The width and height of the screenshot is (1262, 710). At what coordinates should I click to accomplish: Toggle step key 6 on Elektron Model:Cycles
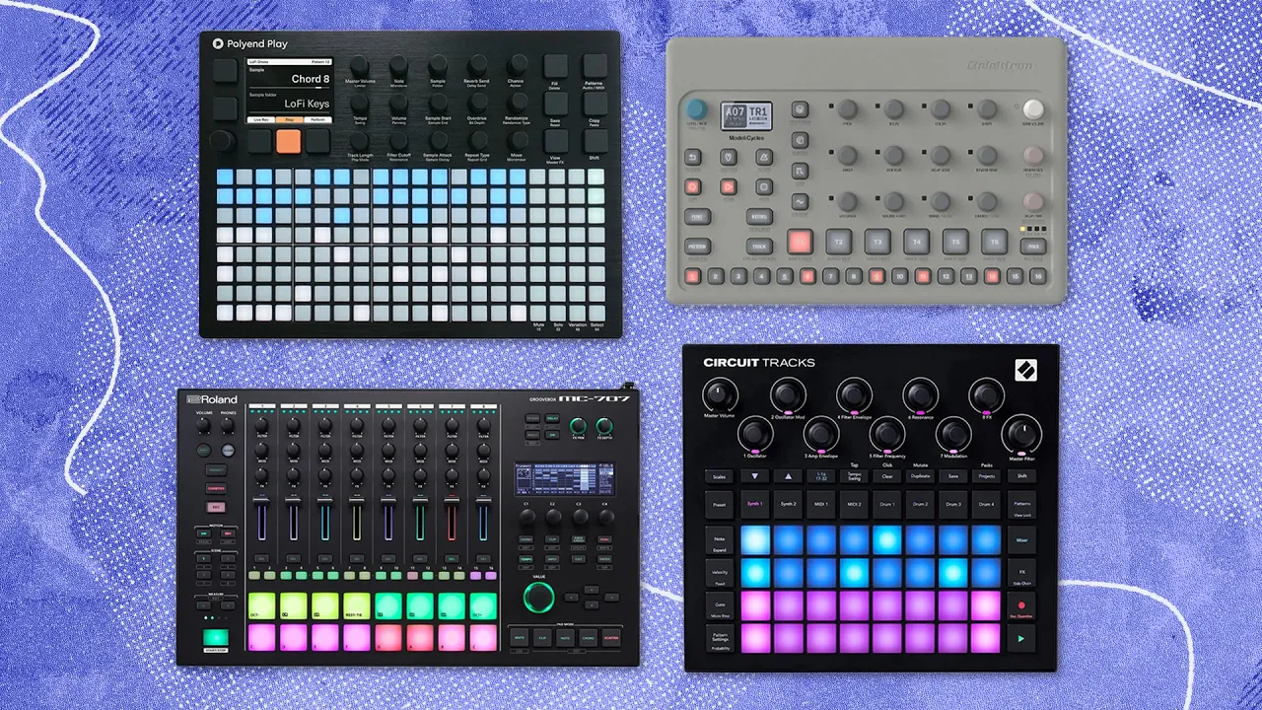807,276
